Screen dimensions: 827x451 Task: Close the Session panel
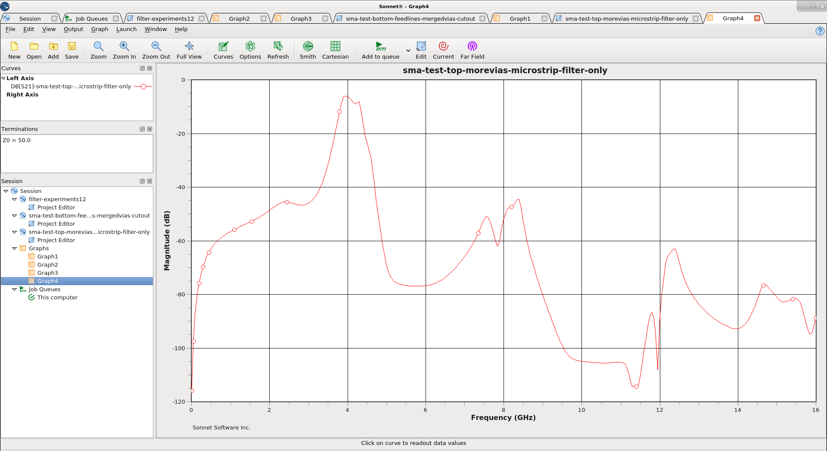(149, 181)
